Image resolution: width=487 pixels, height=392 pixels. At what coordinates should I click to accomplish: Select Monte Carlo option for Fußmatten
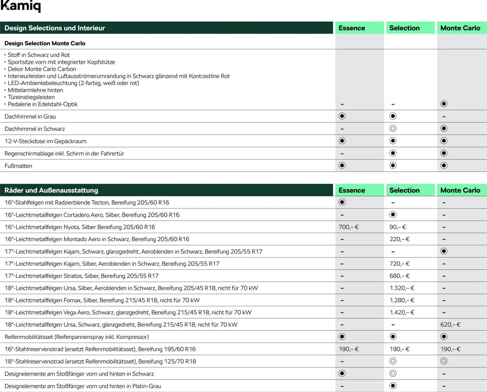[444, 166]
